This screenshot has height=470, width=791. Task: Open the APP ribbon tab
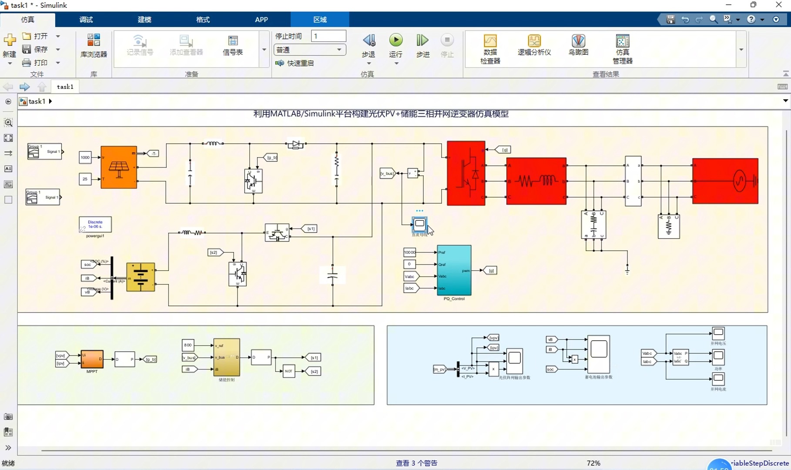click(261, 20)
